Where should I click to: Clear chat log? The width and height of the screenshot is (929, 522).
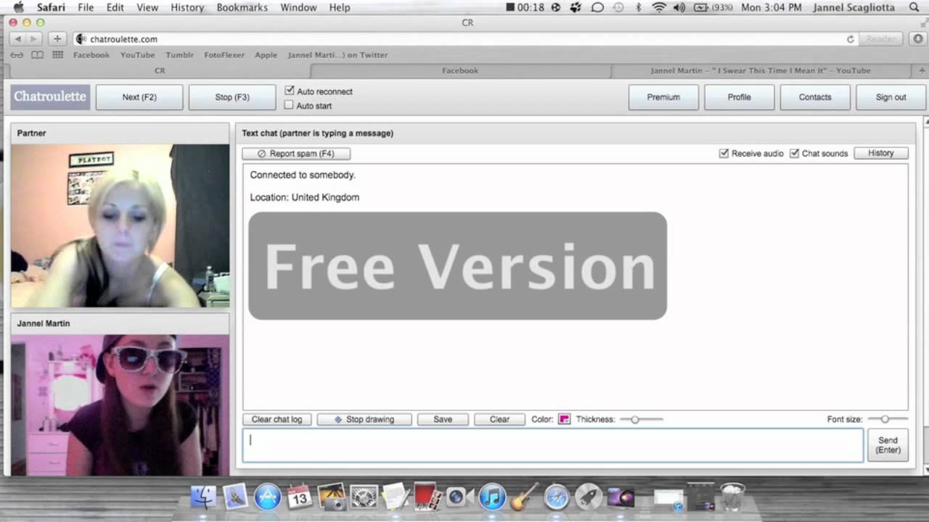tap(277, 419)
